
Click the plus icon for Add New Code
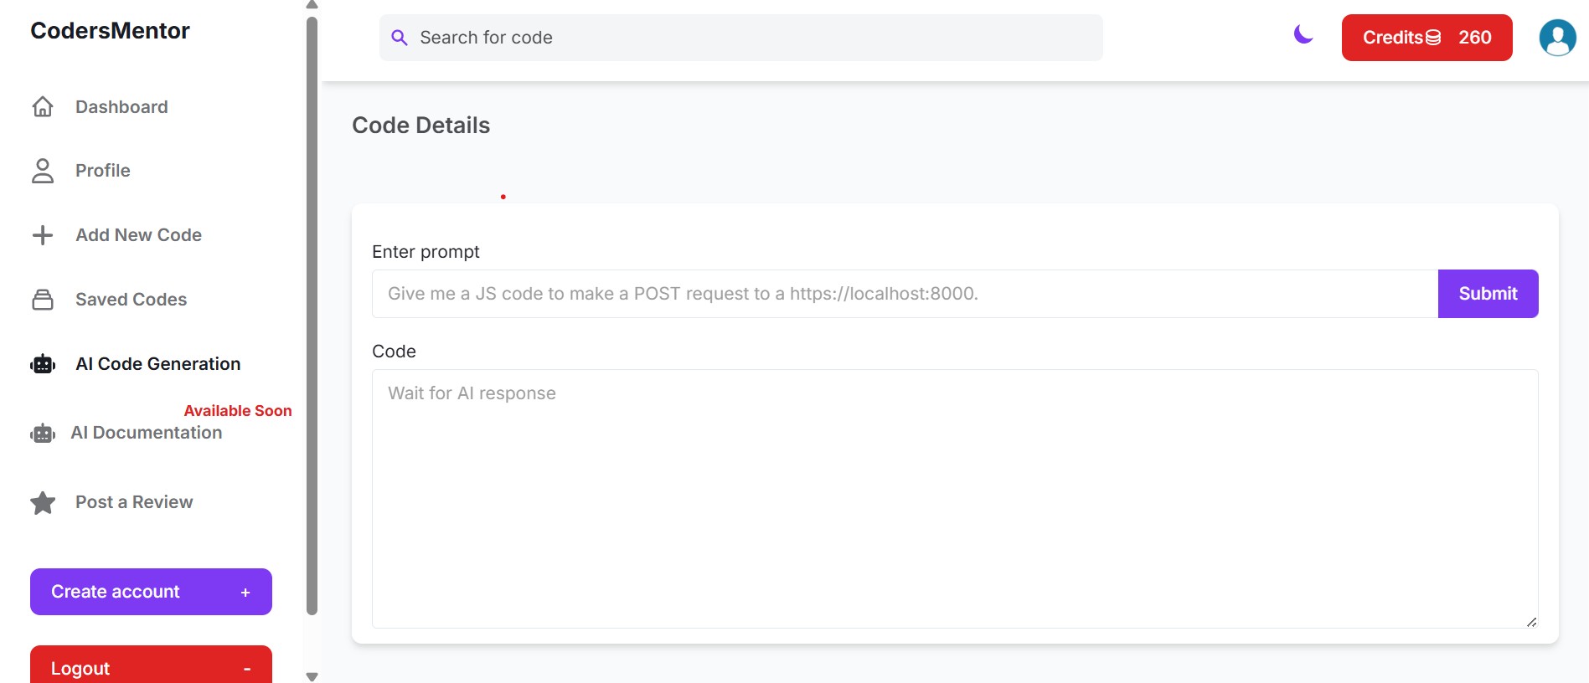point(43,235)
